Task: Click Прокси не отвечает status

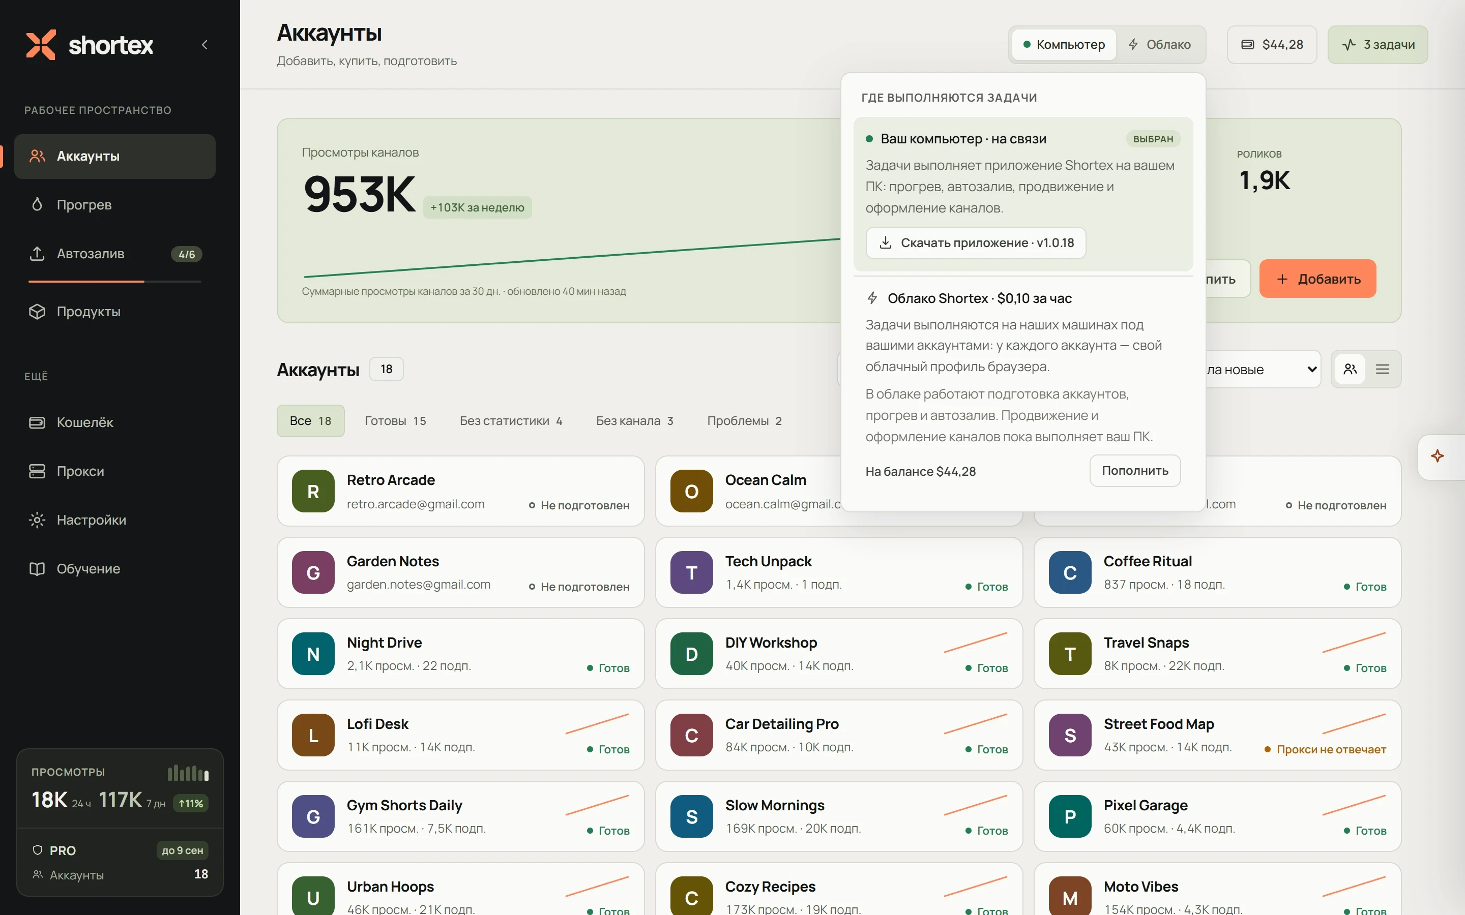Action: 1325,749
